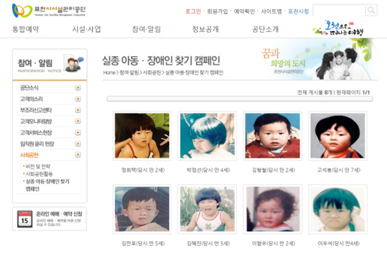Expand the 공단소식 plus icon
The image size is (387, 258).
[78, 88]
